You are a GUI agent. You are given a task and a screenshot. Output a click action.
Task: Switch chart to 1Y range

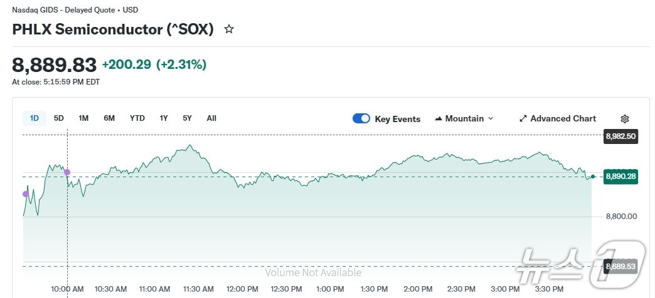click(x=164, y=118)
